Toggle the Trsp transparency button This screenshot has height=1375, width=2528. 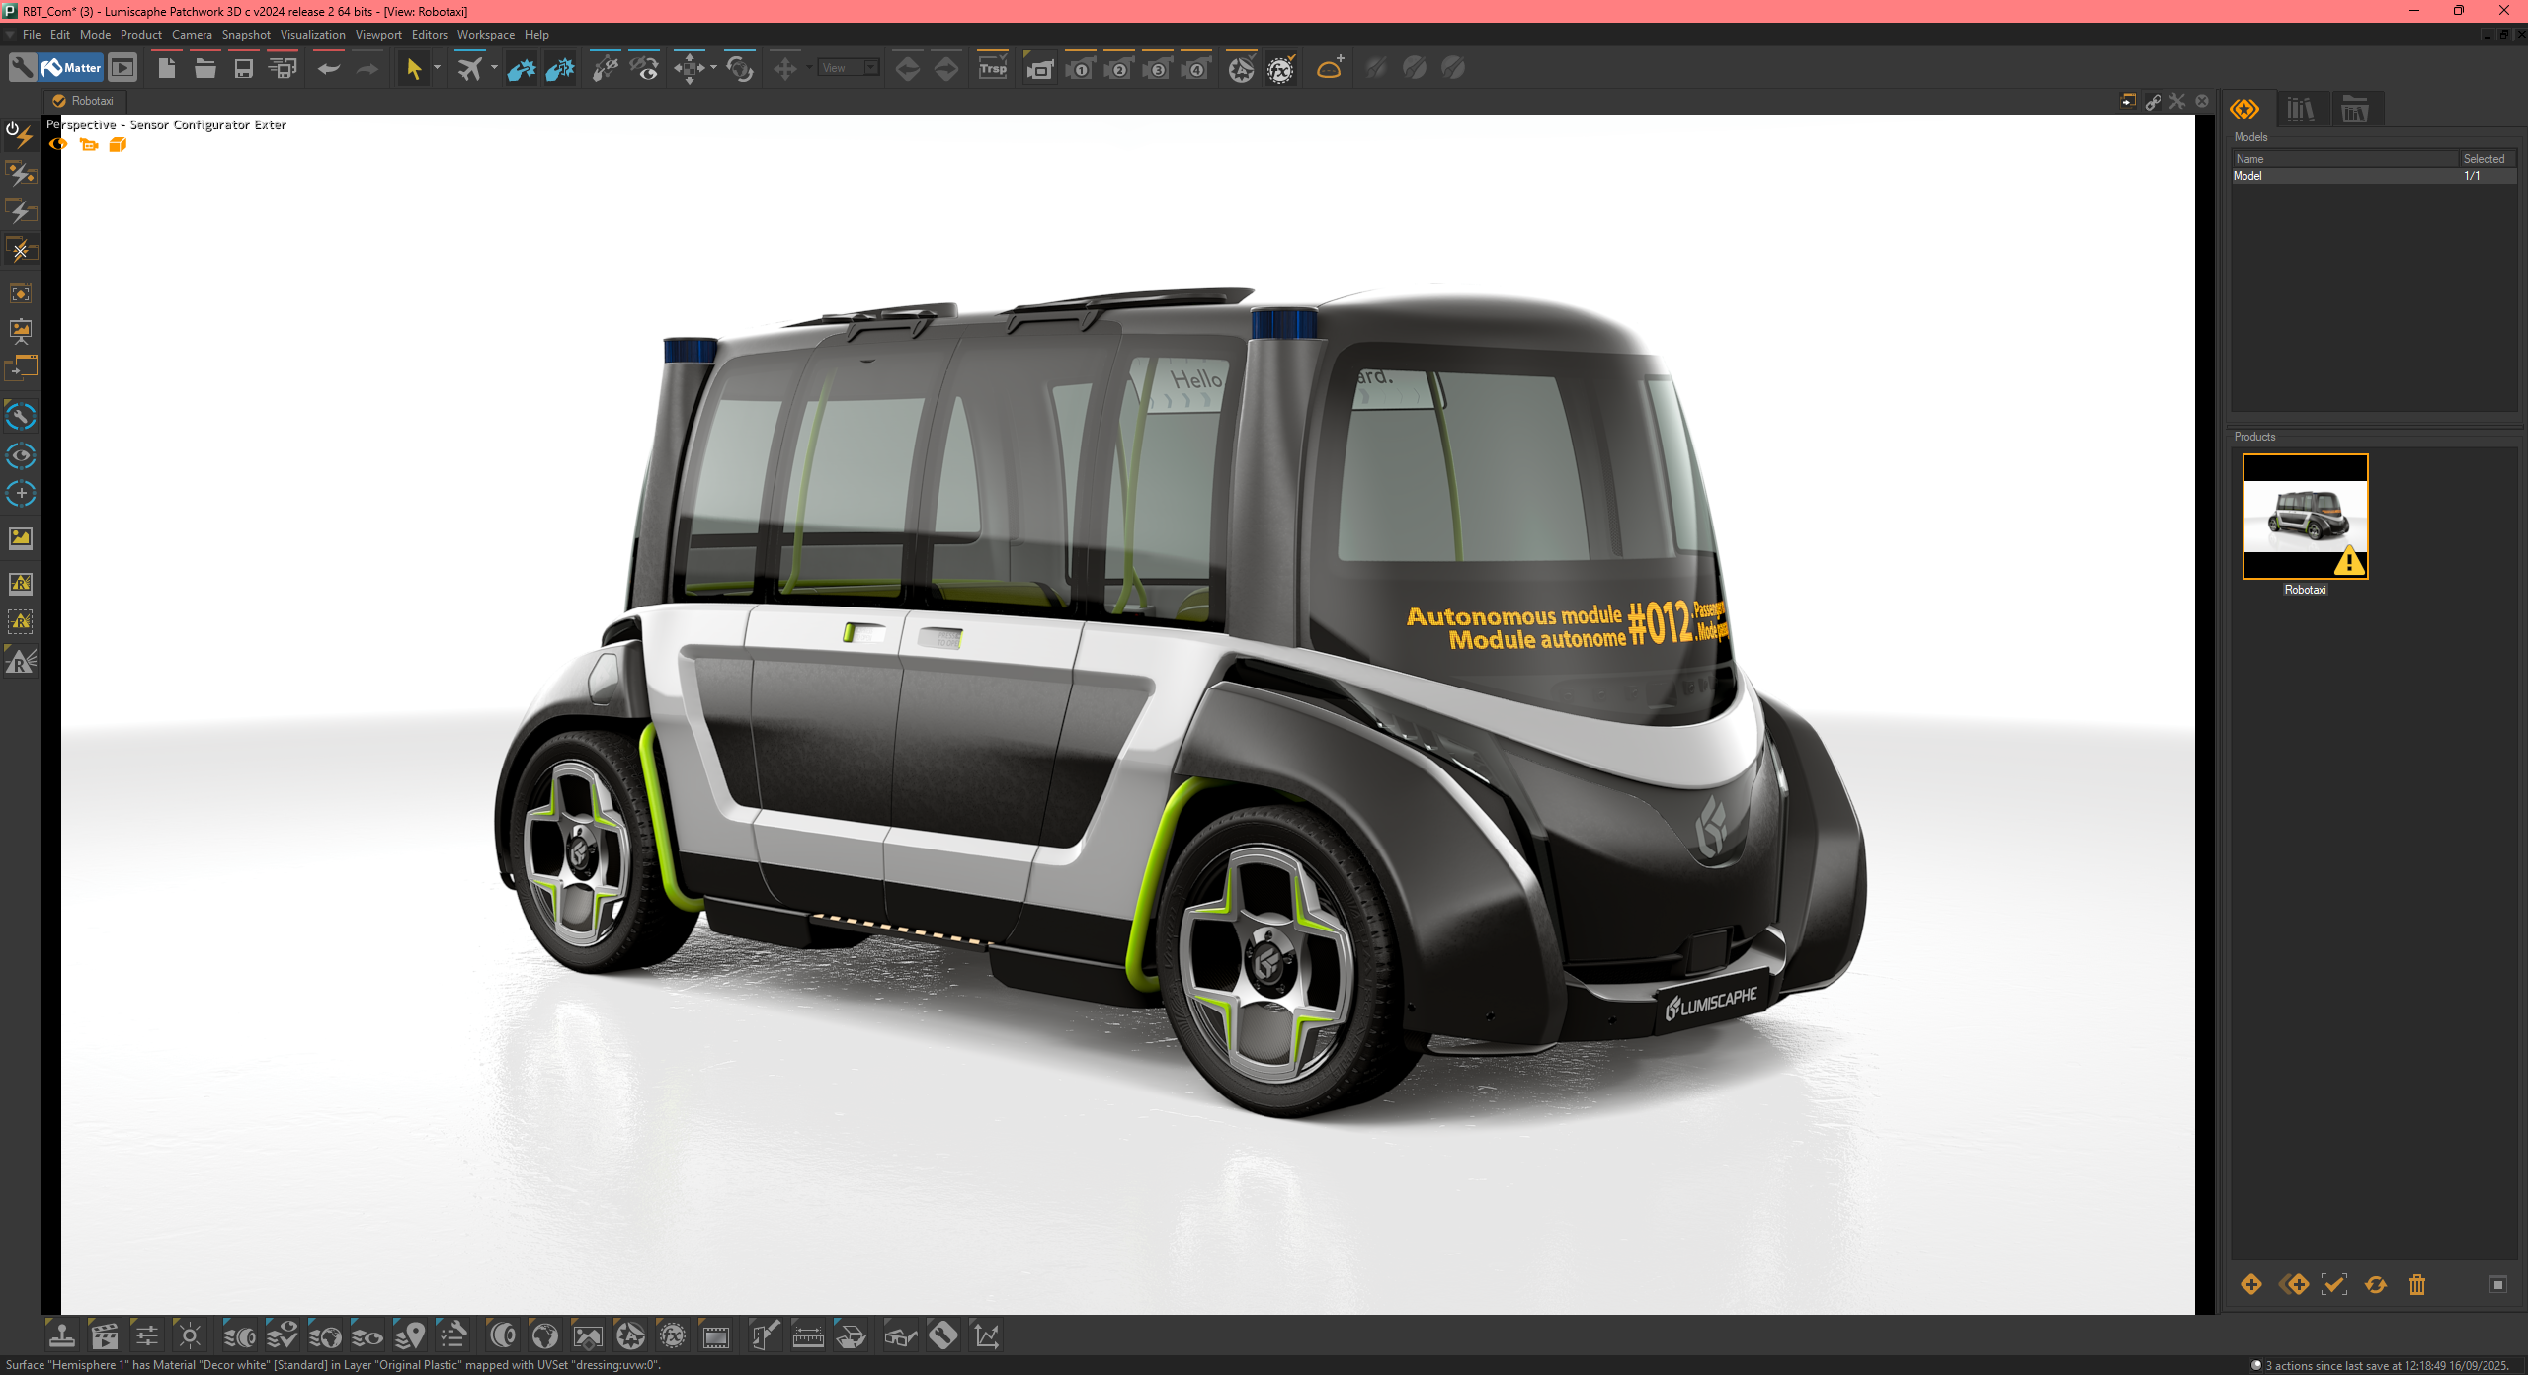[x=992, y=68]
